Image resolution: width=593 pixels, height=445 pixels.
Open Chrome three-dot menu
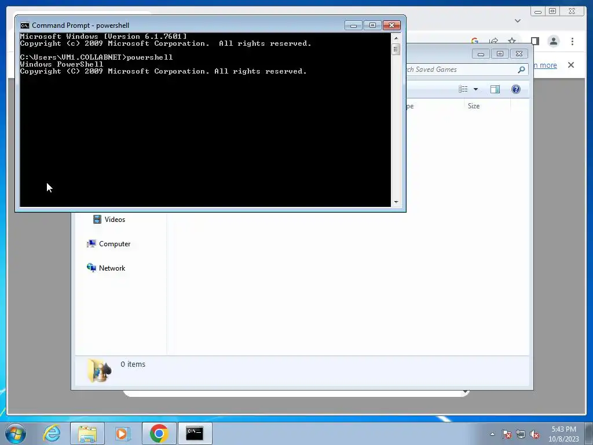click(573, 41)
